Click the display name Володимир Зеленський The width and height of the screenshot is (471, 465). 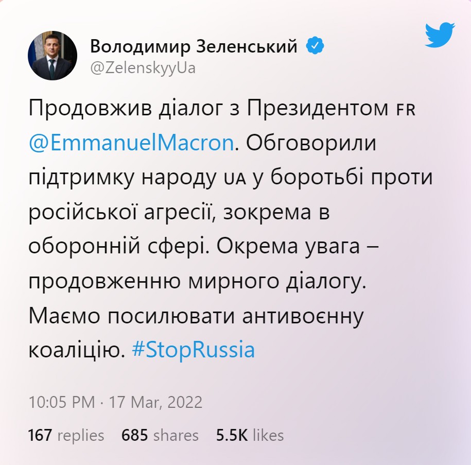pyautogui.click(x=194, y=47)
